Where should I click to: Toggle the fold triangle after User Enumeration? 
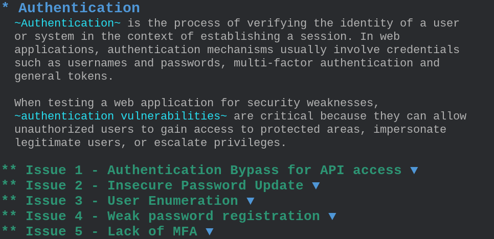click(251, 201)
